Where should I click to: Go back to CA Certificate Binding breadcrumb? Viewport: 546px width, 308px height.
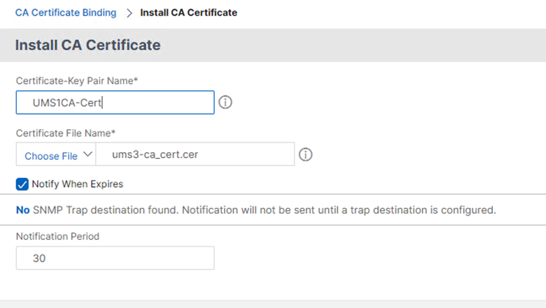66,12
